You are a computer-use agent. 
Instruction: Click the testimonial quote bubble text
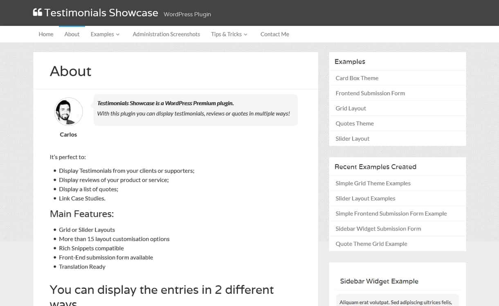pyautogui.click(x=193, y=109)
